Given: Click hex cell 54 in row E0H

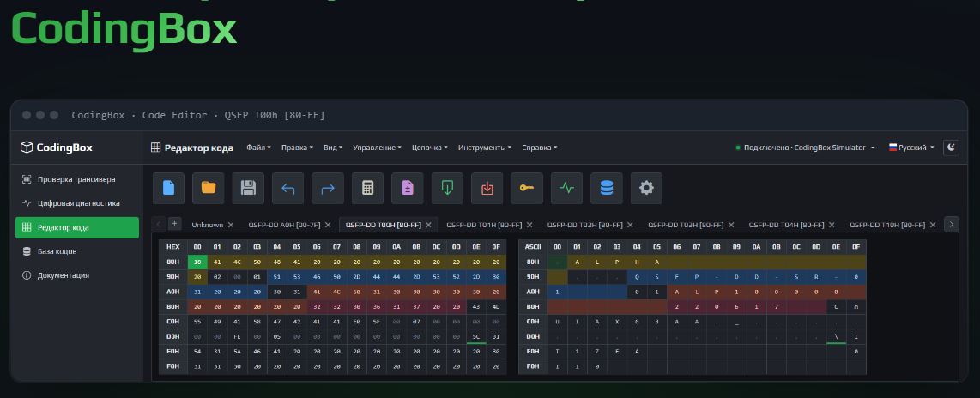Looking at the screenshot, I should (x=197, y=352).
